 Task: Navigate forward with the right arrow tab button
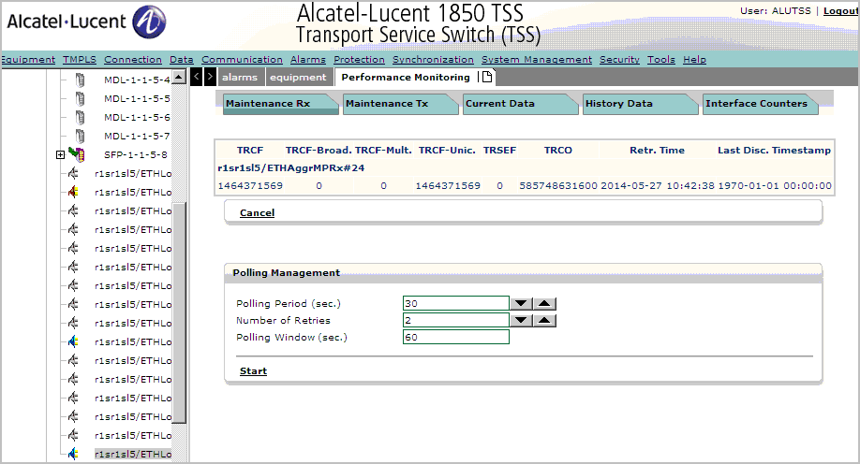(210, 77)
